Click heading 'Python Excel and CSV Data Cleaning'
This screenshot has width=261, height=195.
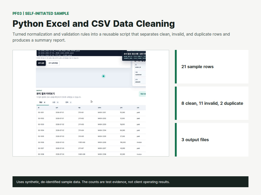pyautogui.click(x=93, y=24)
